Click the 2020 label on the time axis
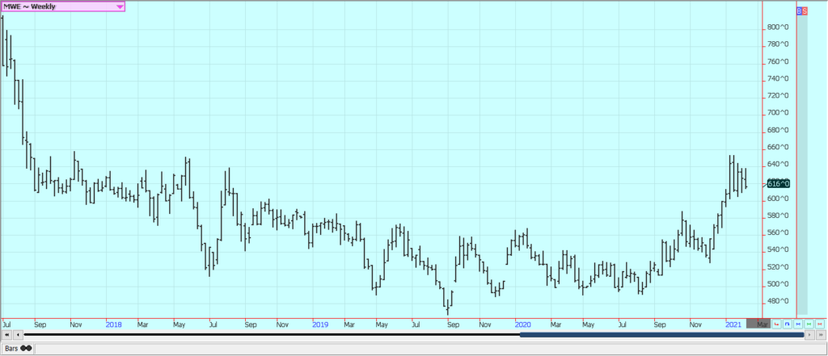Image resolution: width=828 pixels, height=356 pixels. [522, 325]
